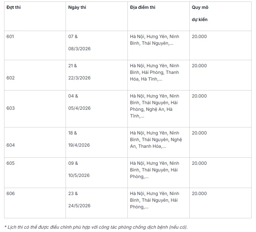Click the footnote about 'Lịch thi' adjustments

pos(96,227)
